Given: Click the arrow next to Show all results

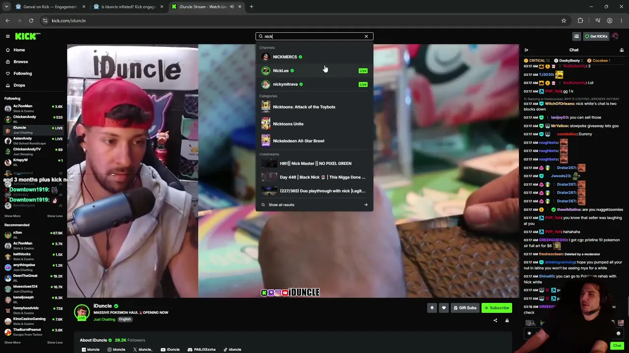Looking at the screenshot, I should click(366, 205).
